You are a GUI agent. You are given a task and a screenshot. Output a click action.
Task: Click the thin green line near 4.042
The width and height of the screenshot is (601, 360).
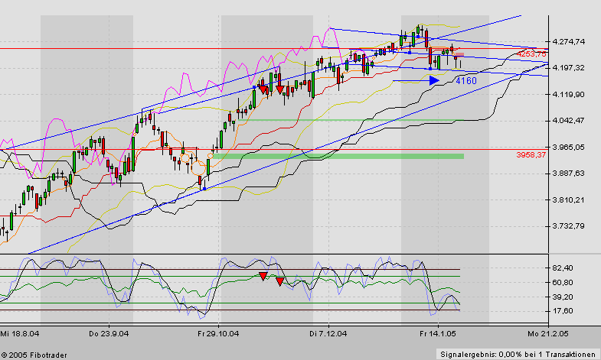[351, 120]
